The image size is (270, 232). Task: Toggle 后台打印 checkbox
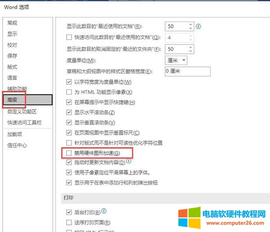69,212
